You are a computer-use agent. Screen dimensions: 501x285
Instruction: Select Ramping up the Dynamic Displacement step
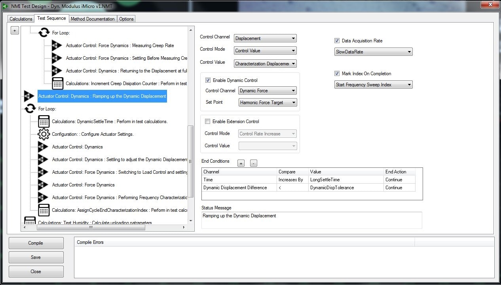[x=102, y=96]
